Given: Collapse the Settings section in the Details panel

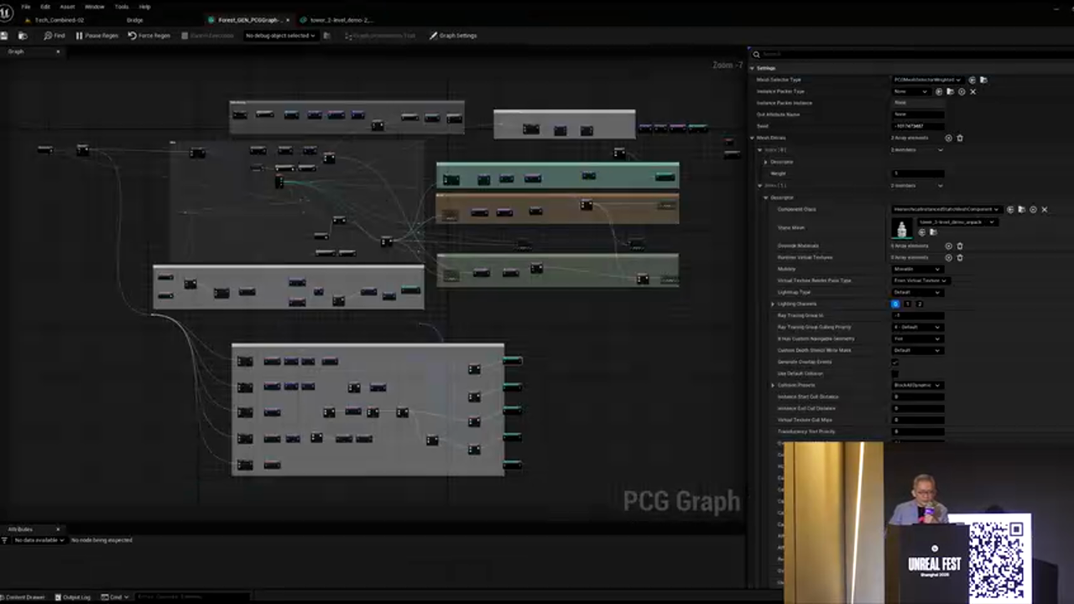Looking at the screenshot, I should [x=751, y=68].
